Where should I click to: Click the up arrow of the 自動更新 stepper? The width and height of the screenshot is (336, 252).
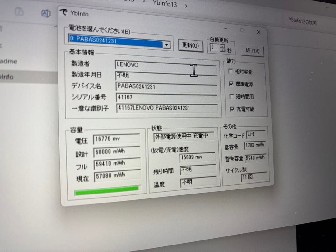pyautogui.click(x=222, y=46)
